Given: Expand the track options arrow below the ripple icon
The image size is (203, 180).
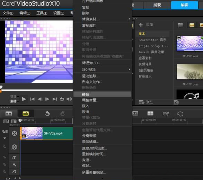Looking at the screenshot, I should point(4,138).
